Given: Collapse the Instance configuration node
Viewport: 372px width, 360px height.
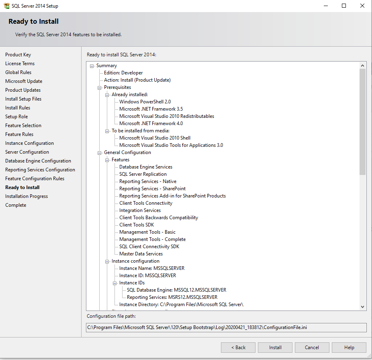Looking at the screenshot, I should 107,261.
